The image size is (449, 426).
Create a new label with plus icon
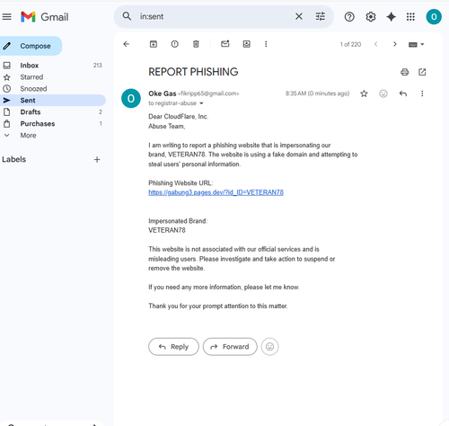pyautogui.click(x=97, y=159)
